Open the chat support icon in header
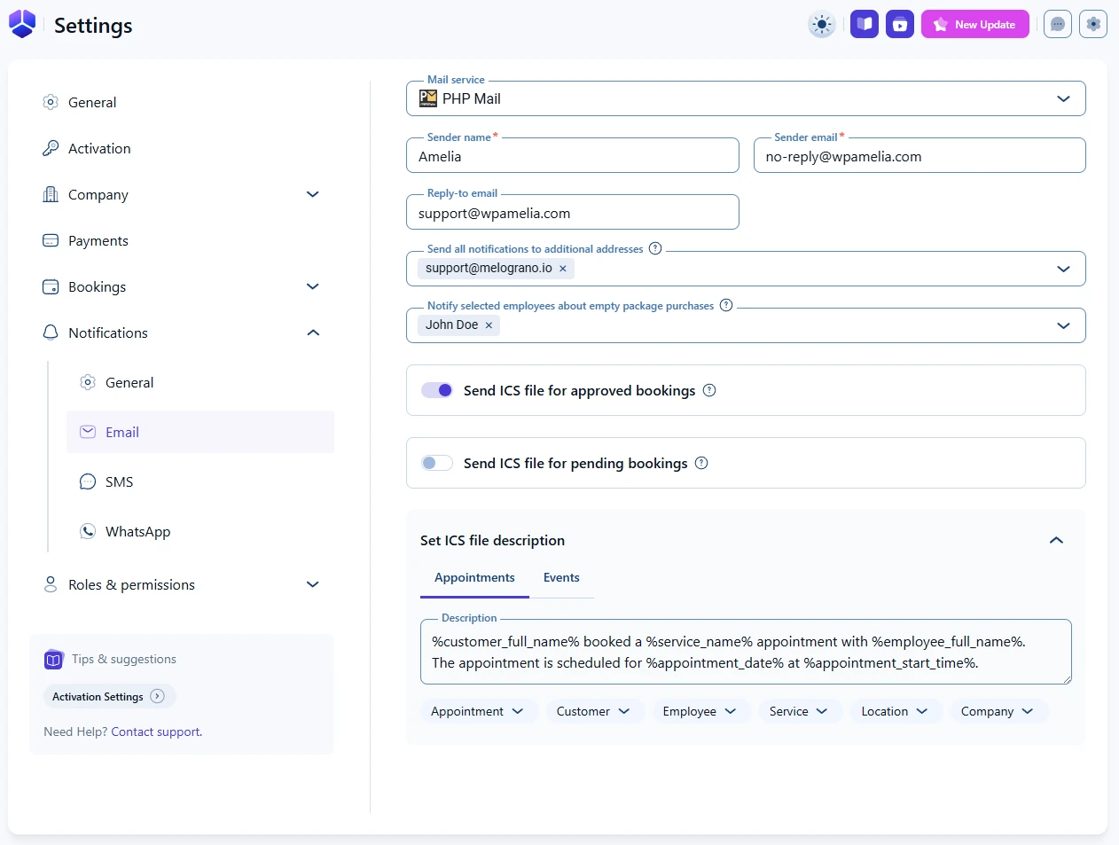Screen dimensions: 1119x845 [1057, 25]
